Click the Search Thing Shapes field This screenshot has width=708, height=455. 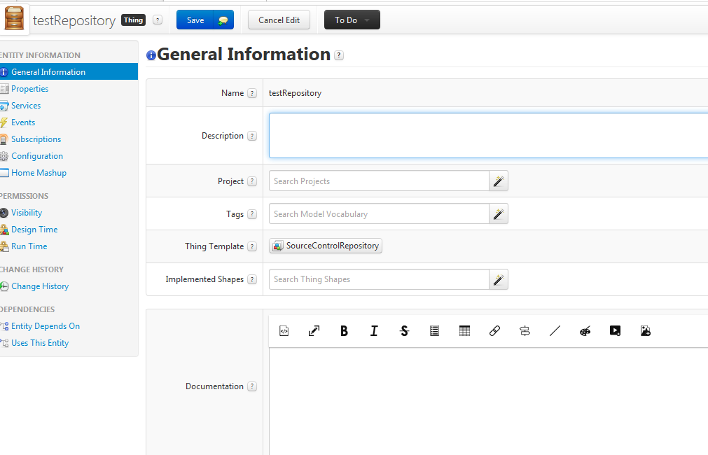[380, 279]
